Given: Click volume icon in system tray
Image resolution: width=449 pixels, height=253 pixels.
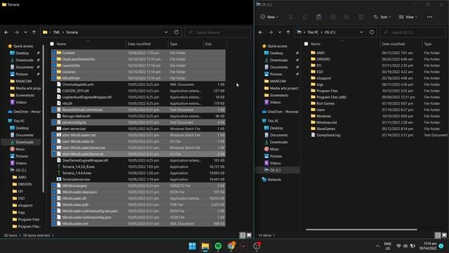Looking at the screenshot, I should tap(406, 246).
